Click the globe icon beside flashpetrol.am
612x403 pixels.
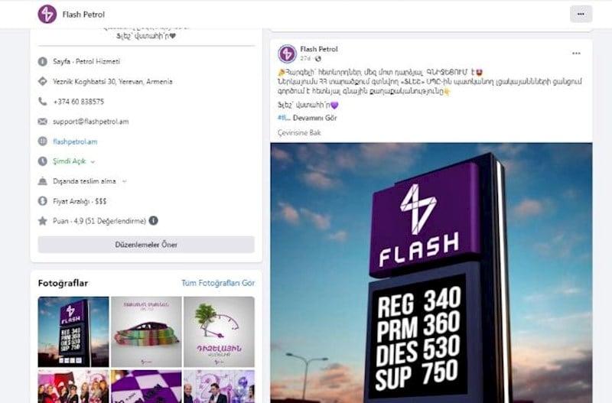[x=43, y=141]
